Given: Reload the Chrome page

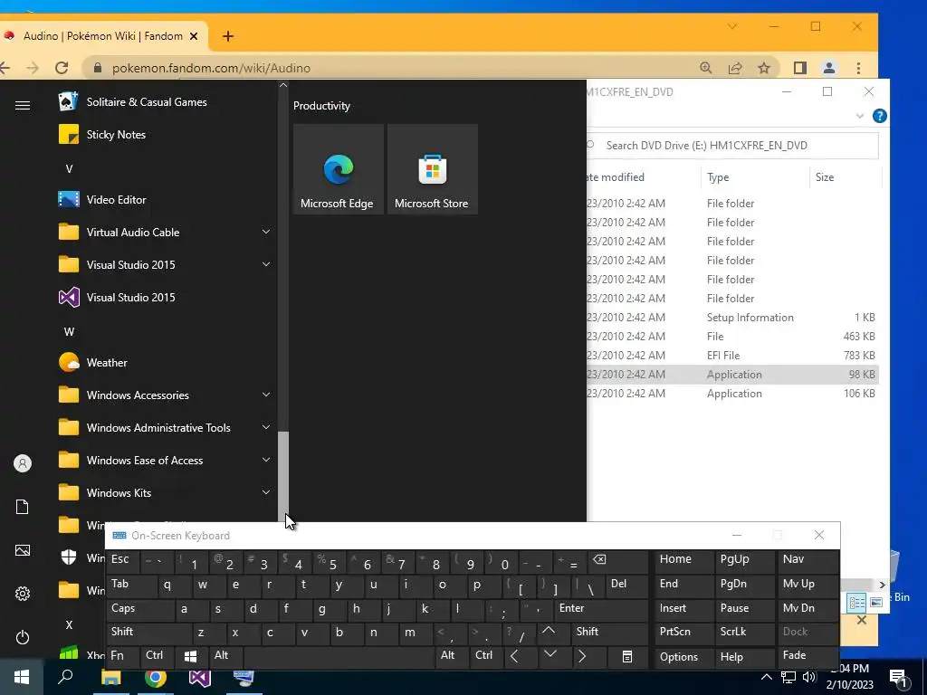Looking at the screenshot, I should (x=62, y=68).
